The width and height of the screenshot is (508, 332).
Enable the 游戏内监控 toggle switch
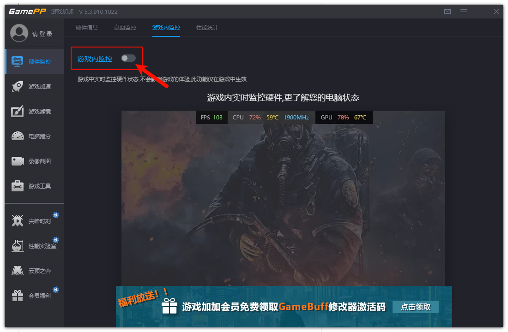point(128,58)
